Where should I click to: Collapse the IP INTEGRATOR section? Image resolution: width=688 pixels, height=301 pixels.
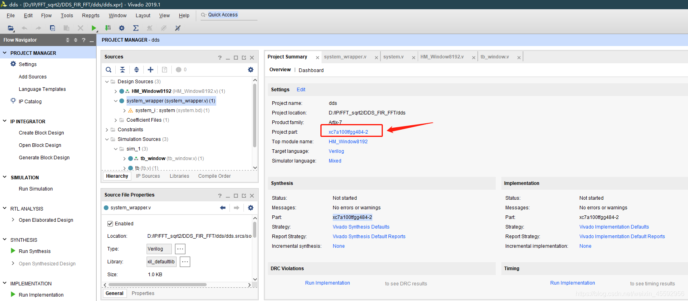coord(5,121)
